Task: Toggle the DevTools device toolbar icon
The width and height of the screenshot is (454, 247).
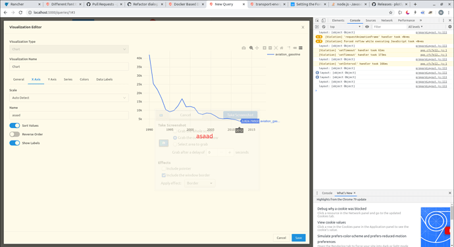Action: [324, 20]
